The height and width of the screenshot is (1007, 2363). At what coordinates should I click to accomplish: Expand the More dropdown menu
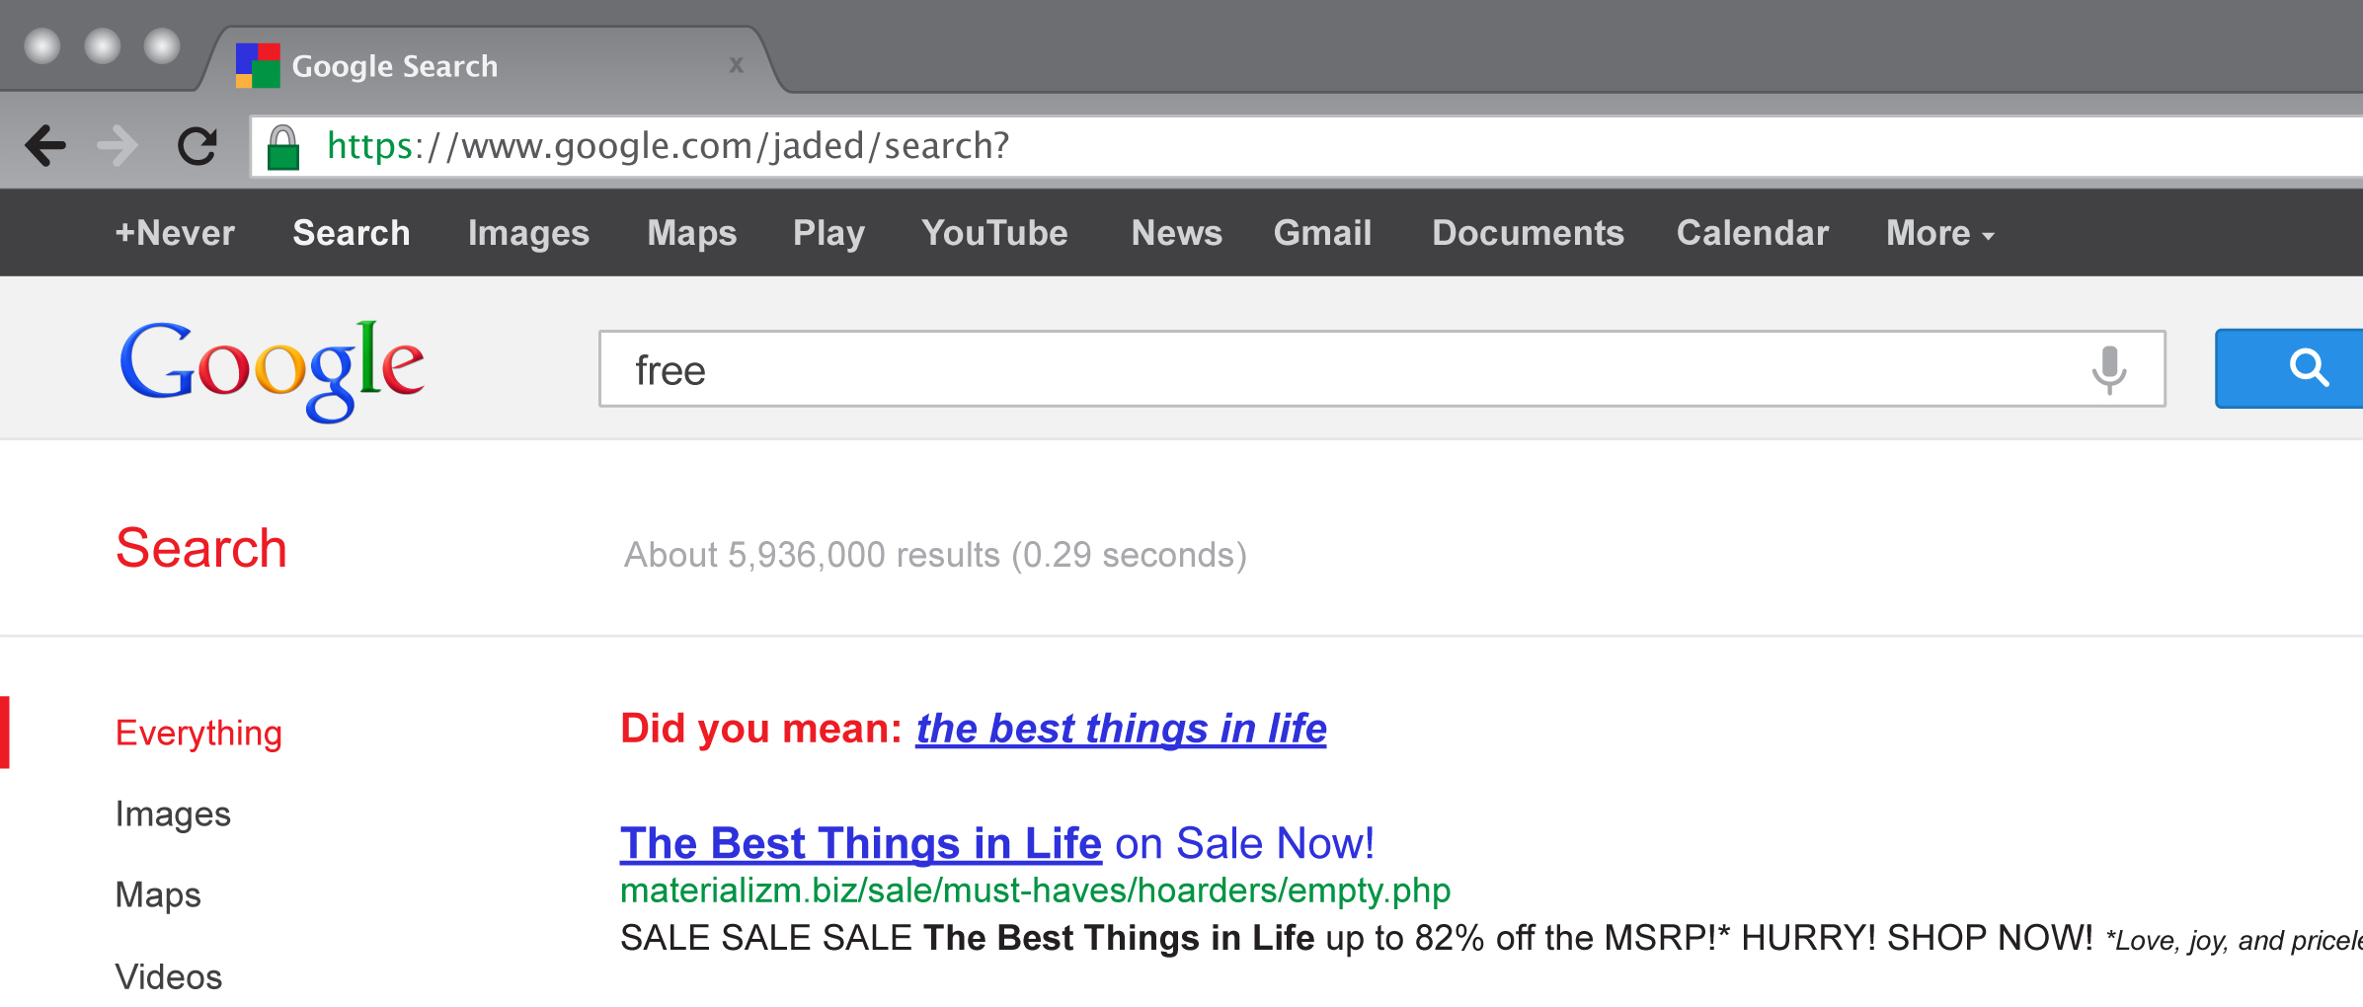[1940, 233]
